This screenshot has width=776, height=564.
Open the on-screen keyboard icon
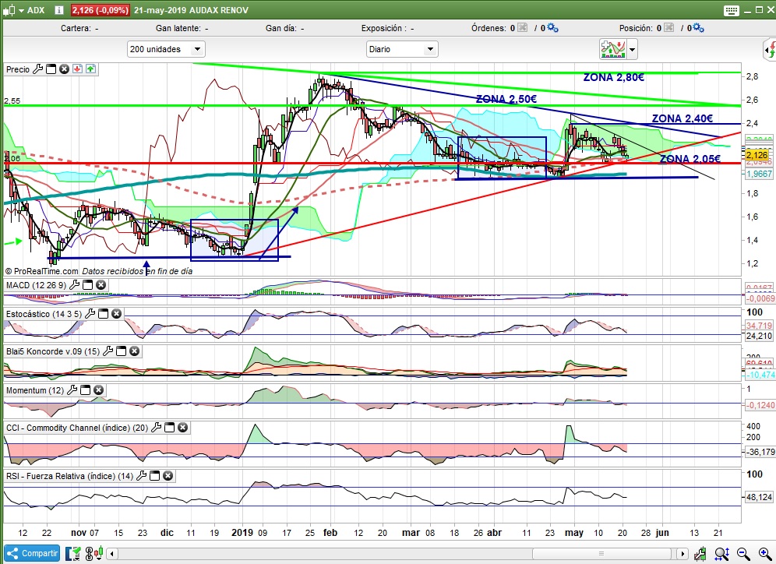(x=730, y=10)
